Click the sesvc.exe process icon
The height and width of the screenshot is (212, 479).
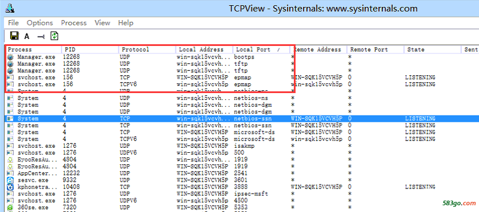click(x=10, y=180)
